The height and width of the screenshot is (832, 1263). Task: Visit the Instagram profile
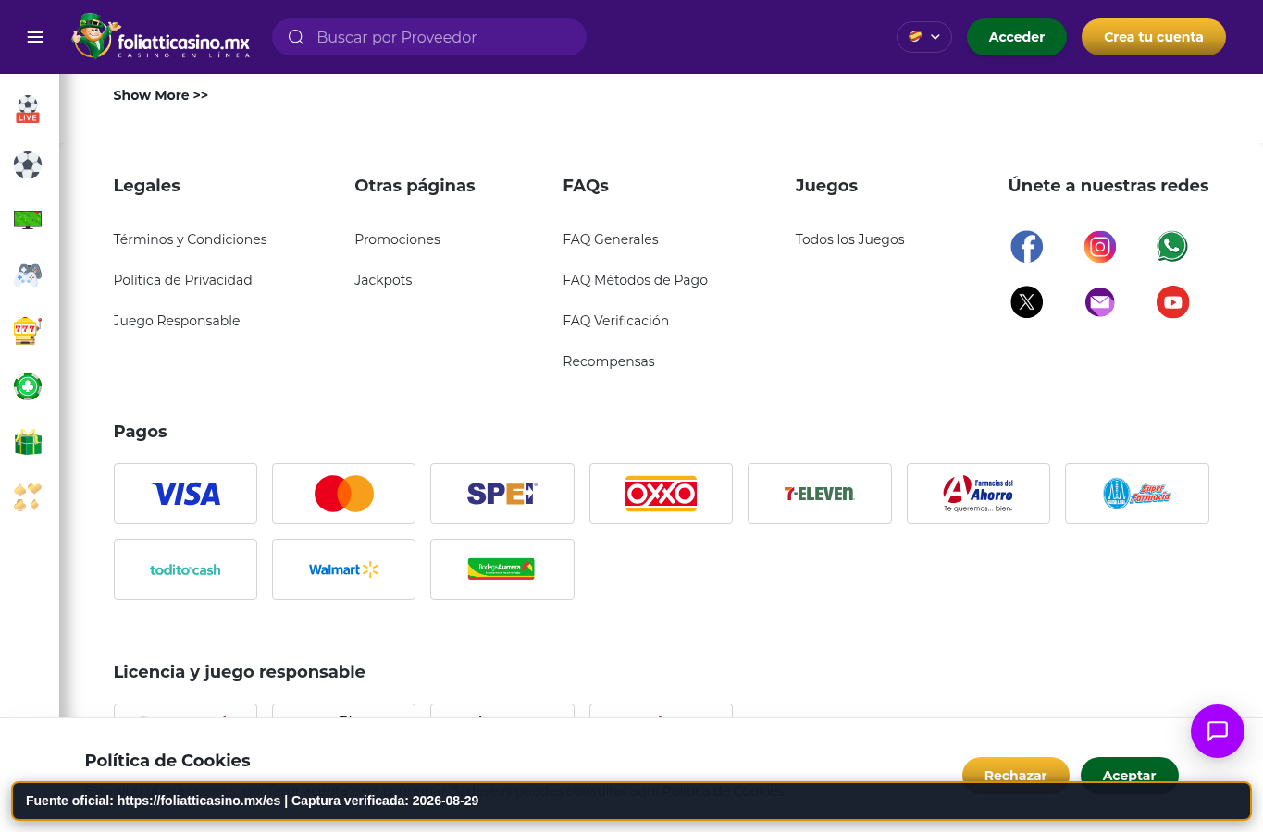(x=1099, y=247)
